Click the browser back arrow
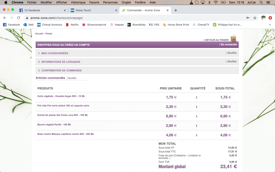The image size is (275, 172). coord(5,18)
